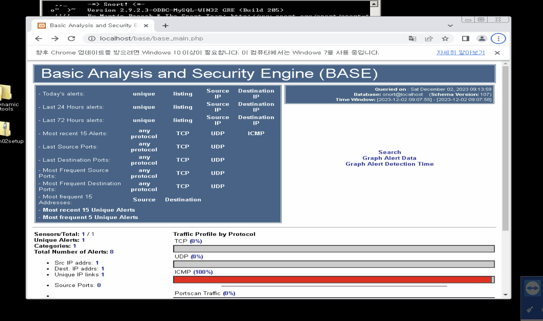Open Last Destination Ports UDP

tap(218, 160)
